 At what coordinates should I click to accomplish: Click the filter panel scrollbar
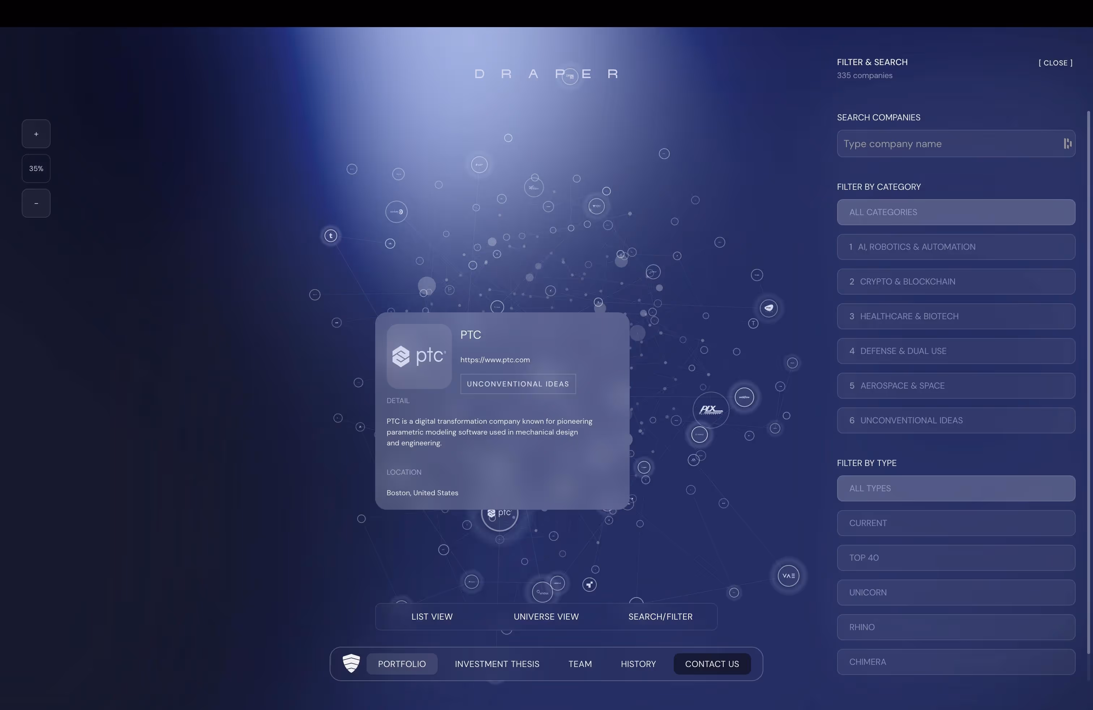tap(1088, 381)
